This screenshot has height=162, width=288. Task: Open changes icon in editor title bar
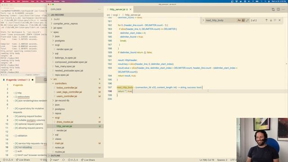[x=273, y=9]
